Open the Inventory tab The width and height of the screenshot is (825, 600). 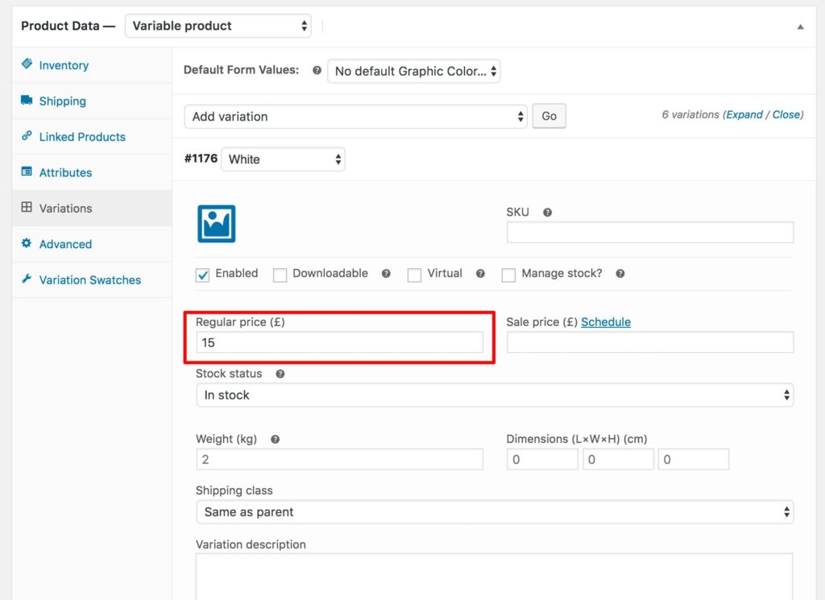(x=64, y=65)
